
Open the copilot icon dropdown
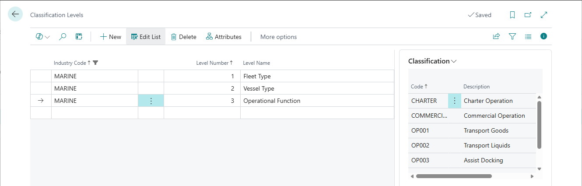tap(42, 37)
